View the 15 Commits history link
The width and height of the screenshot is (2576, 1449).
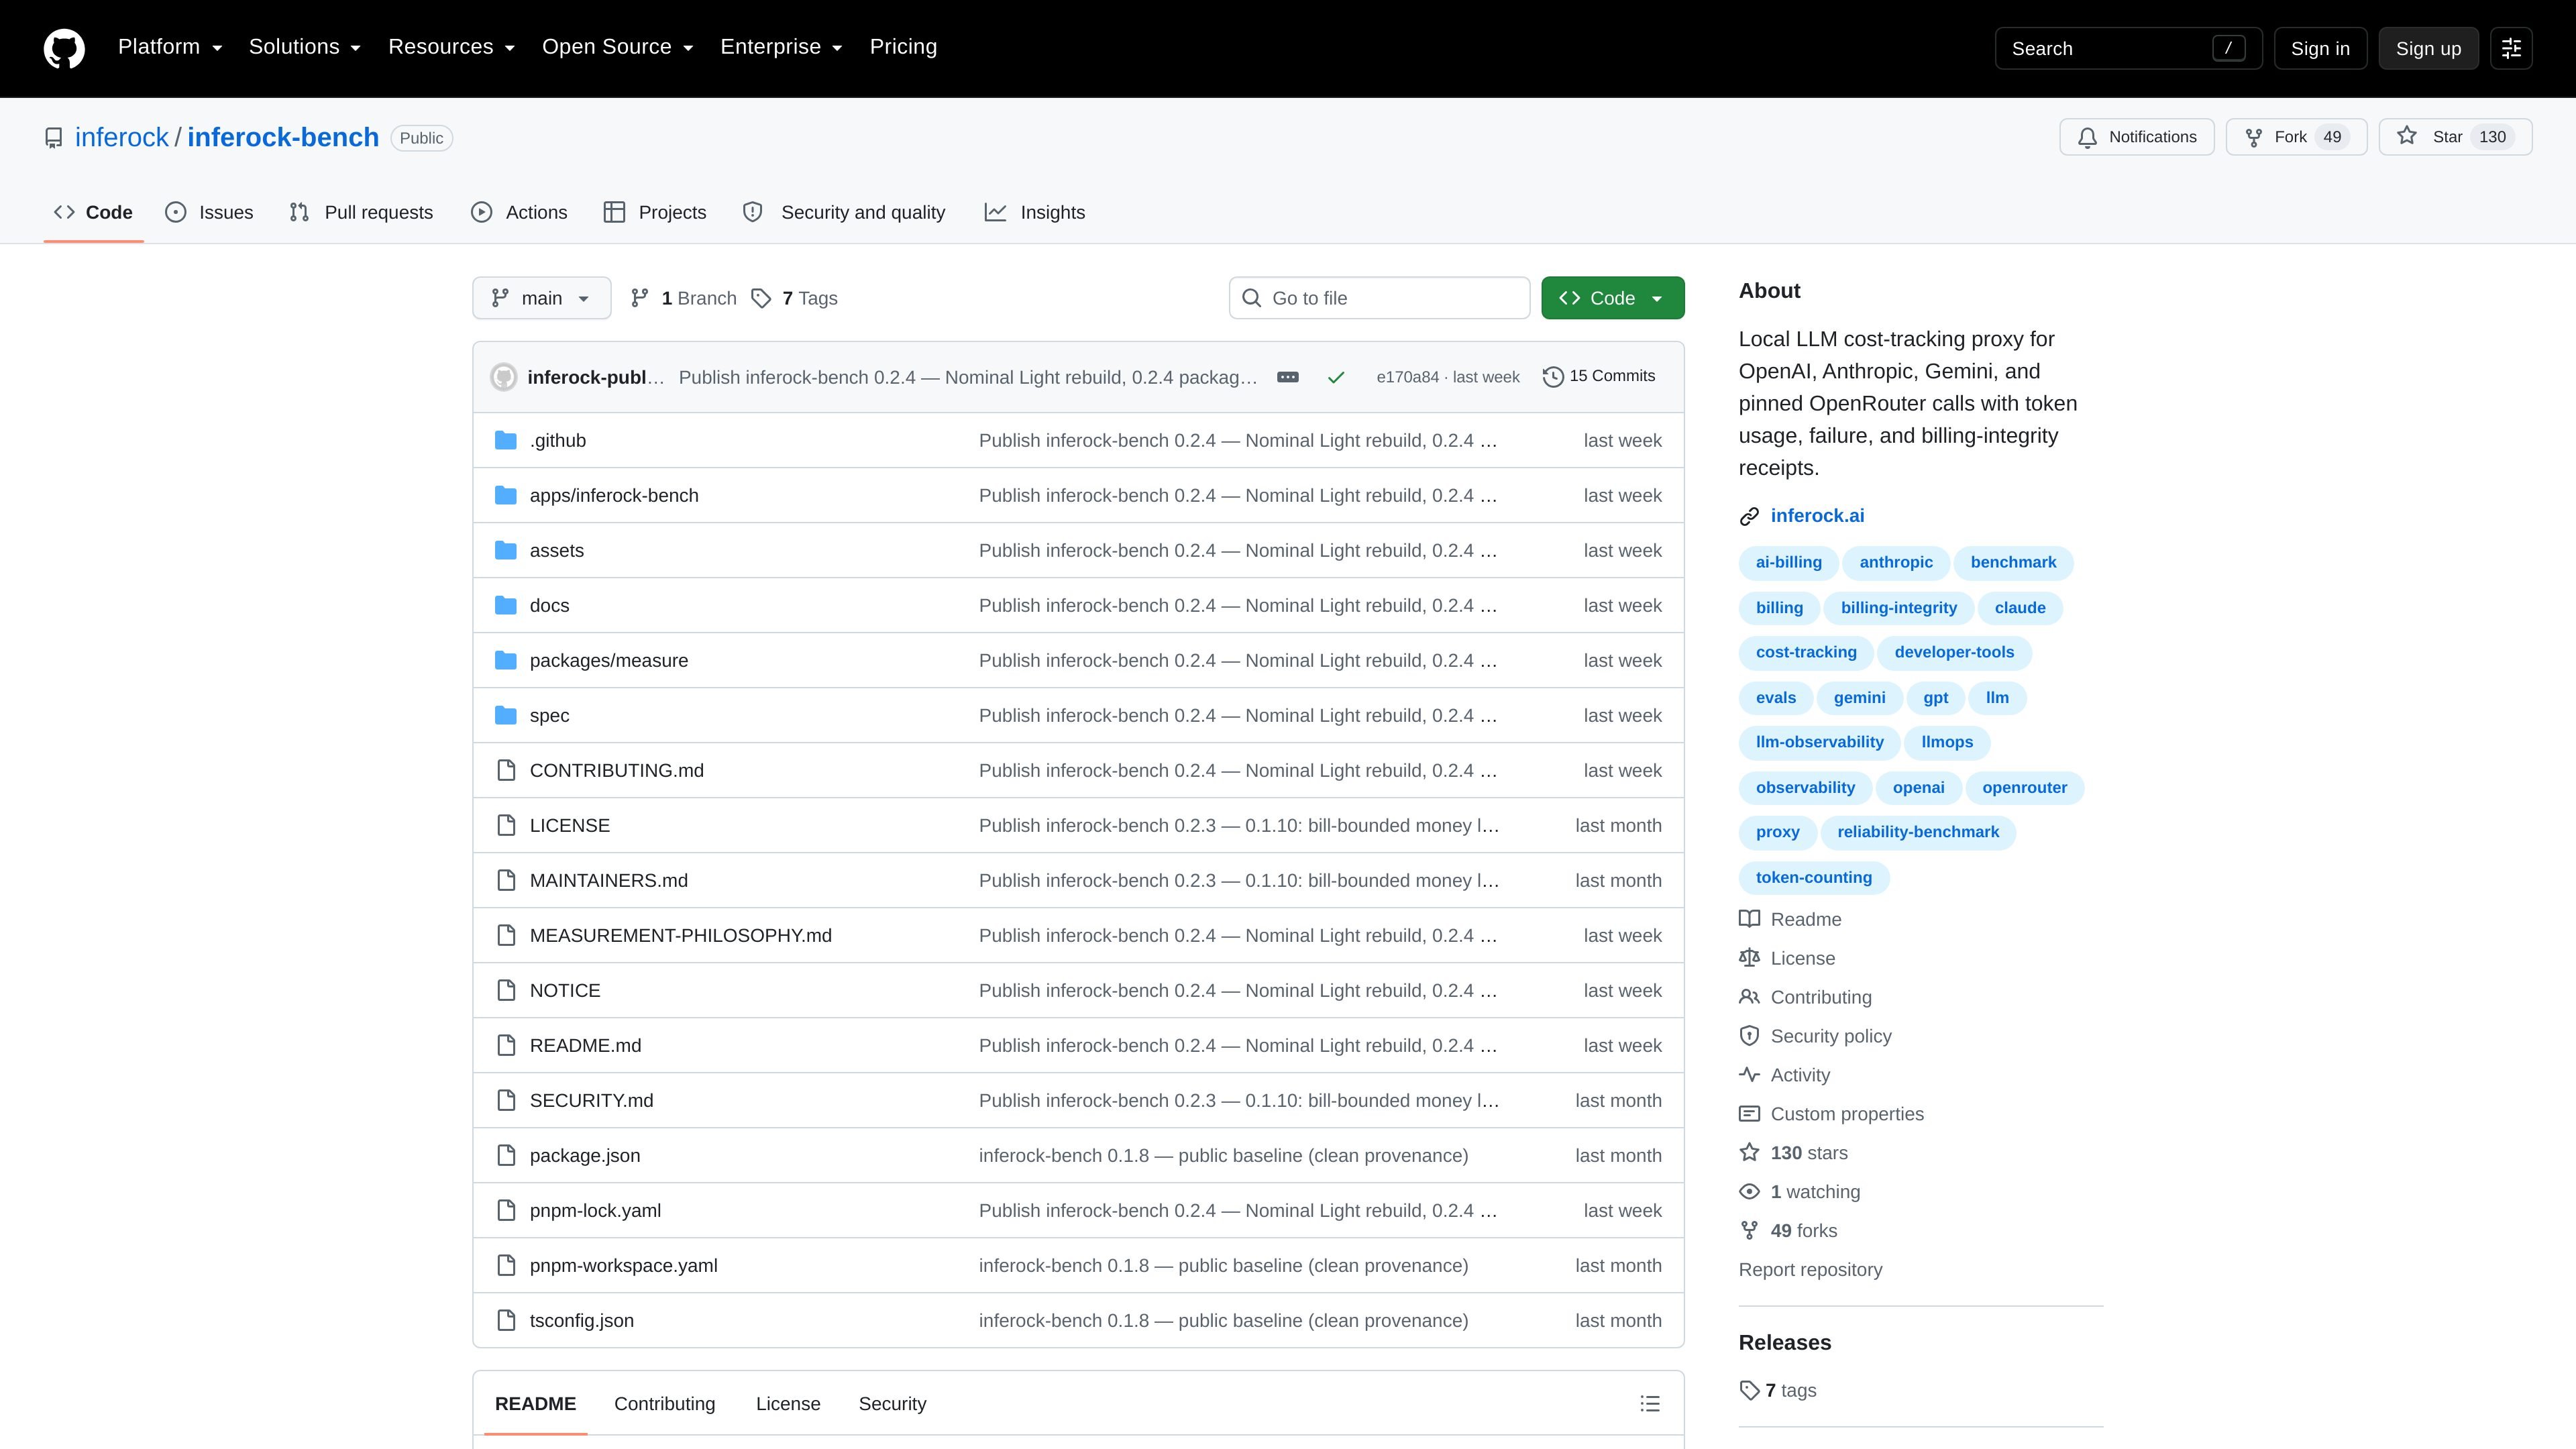(x=1599, y=377)
